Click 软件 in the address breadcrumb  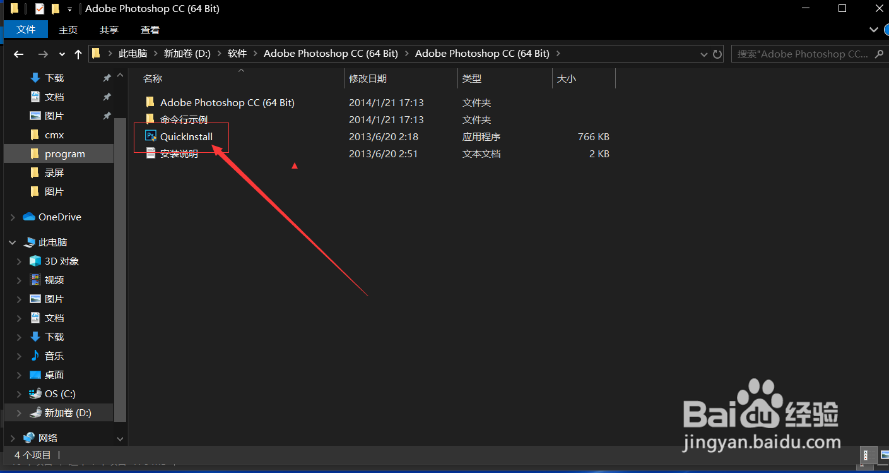[x=237, y=54]
